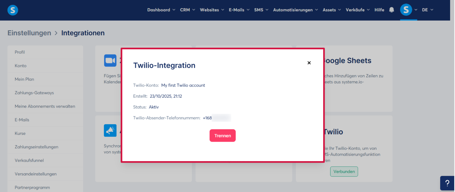Click the Verbunden button on Twilio card
Viewport: 455px width, 192px height.
(x=344, y=172)
